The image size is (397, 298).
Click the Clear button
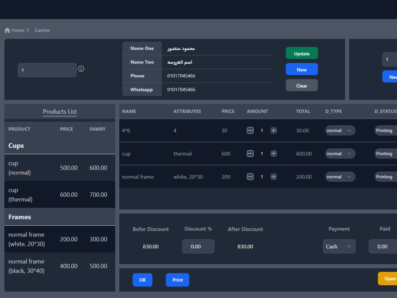pyautogui.click(x=302, y=85)
